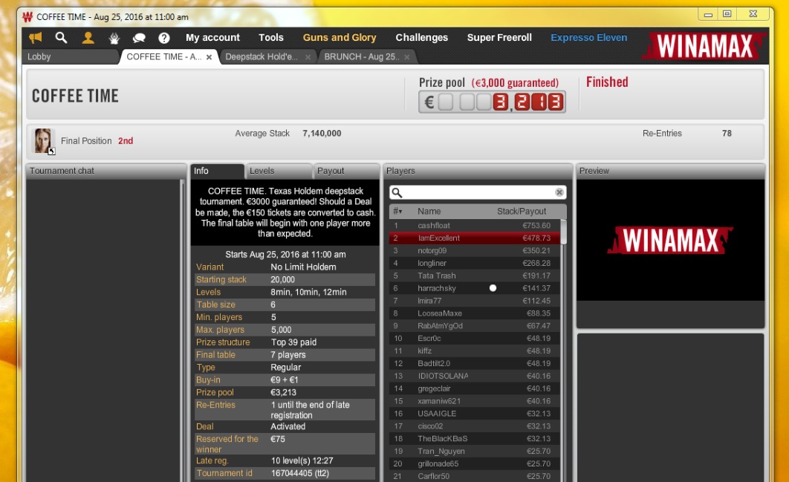Click the Winamax logo in header
The height and width of the screenshot is (482, 789).
pyautogui.click(x=704, y=46)
